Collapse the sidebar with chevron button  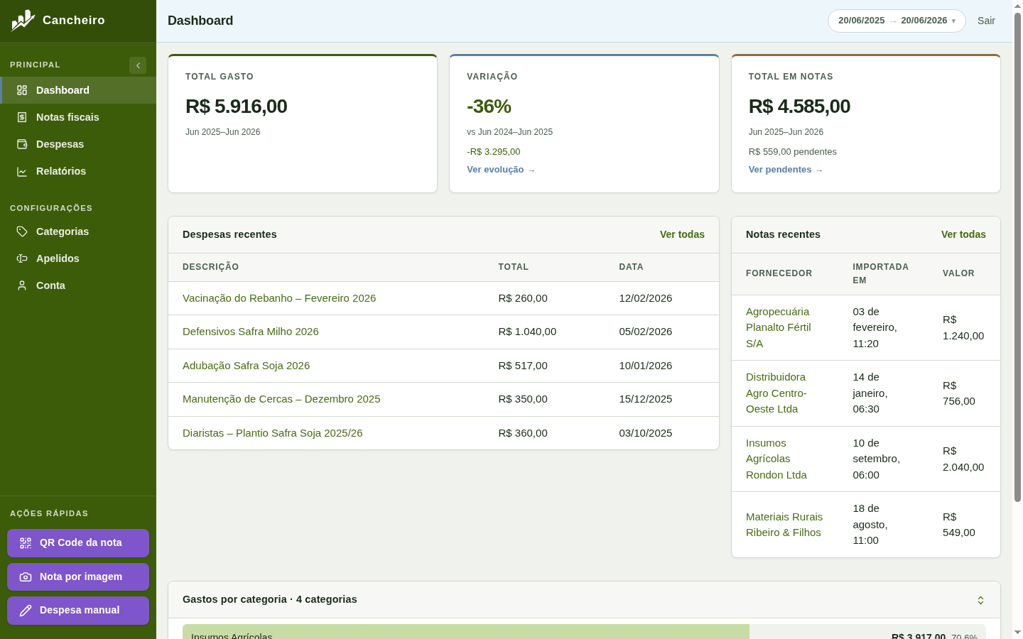coord(138,65)
